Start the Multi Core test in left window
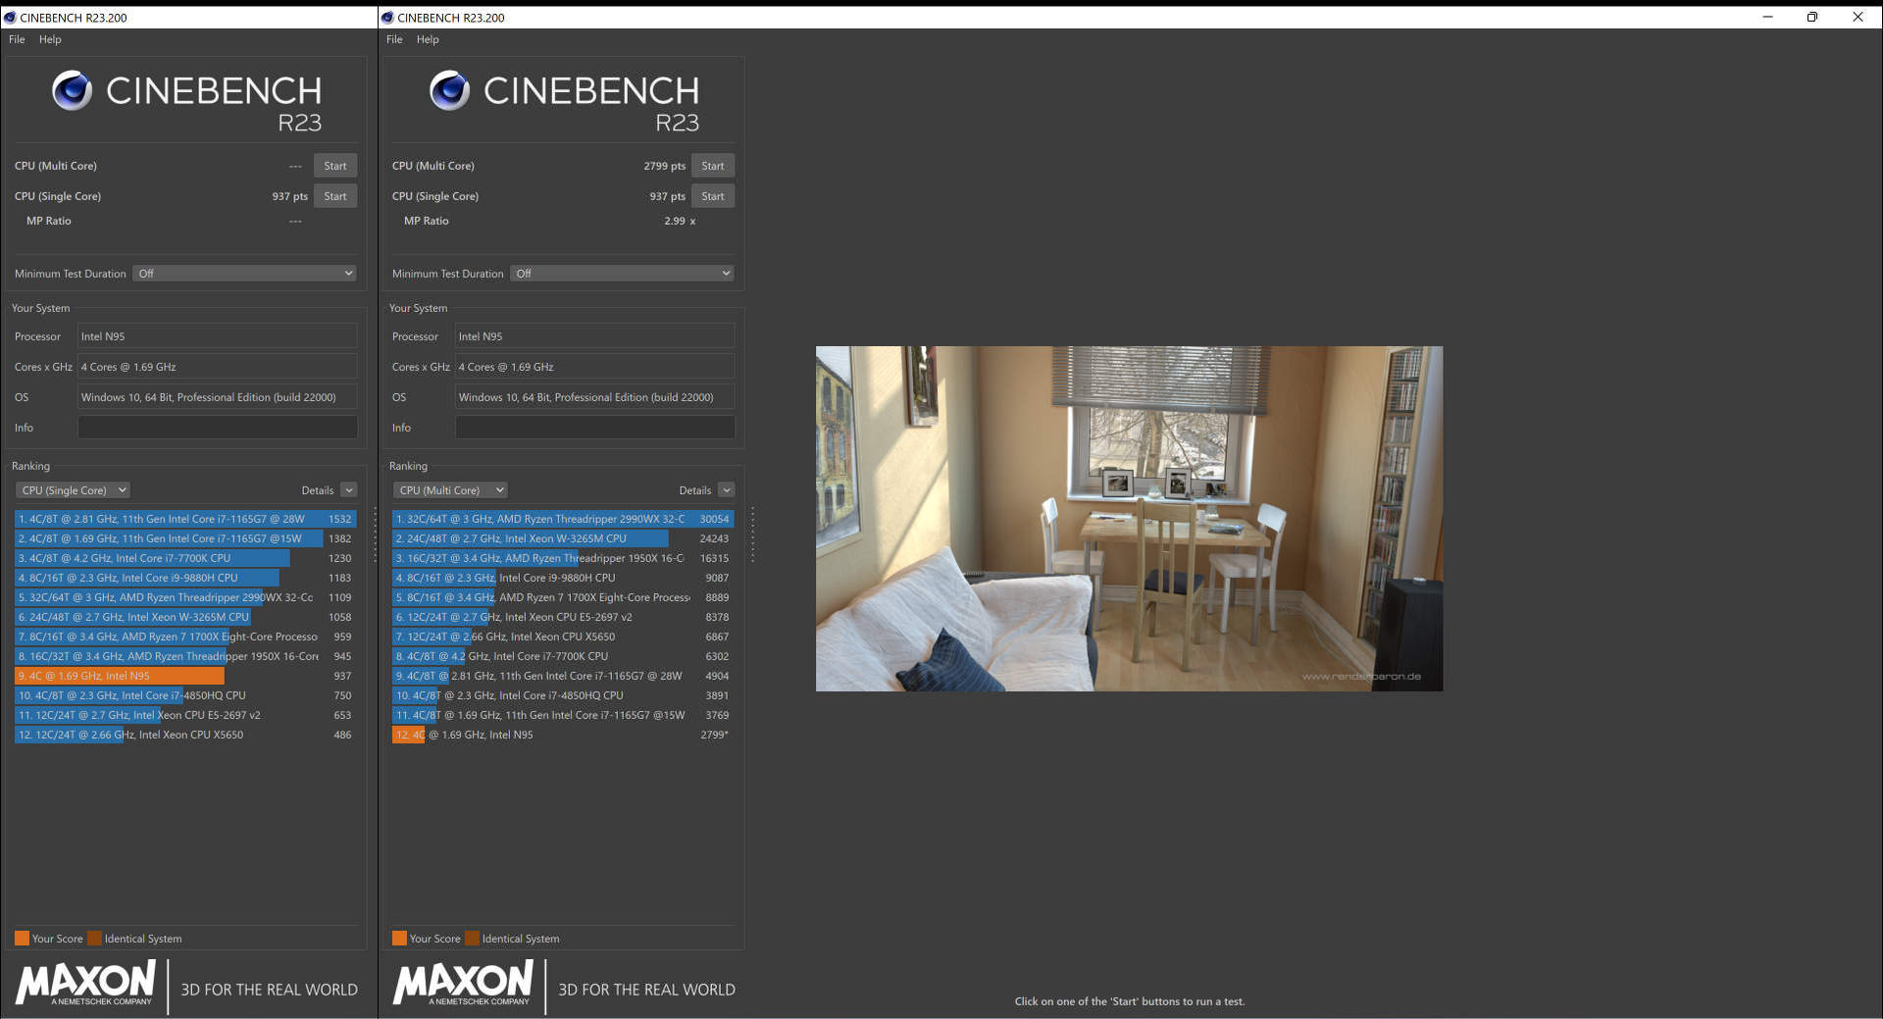Viewport: 1883px width, 1019px height. point(334,166)
